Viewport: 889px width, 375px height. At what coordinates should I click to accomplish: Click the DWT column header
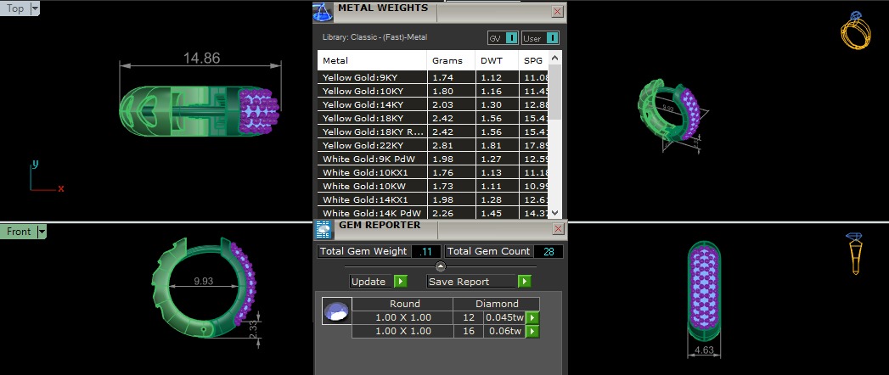(498, 60)
